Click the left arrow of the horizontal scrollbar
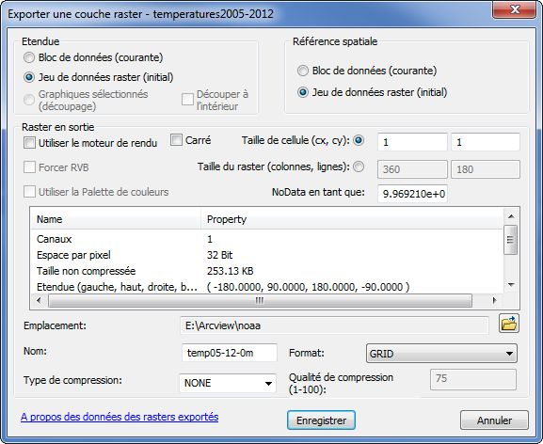Image resolution: width=543 pixels, height=444 pixels. pos(39,300)
